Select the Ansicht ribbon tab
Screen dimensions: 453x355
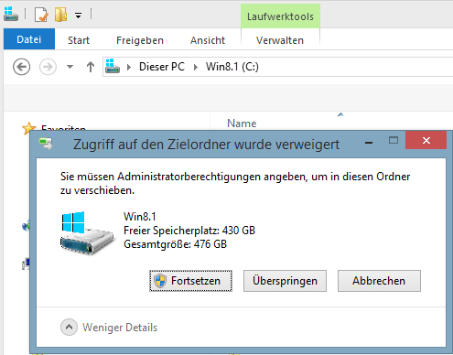click(208, 40)
